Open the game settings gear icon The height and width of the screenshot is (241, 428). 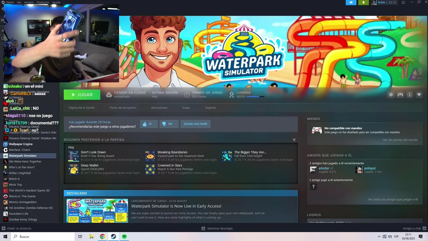(x=391, y=95)
